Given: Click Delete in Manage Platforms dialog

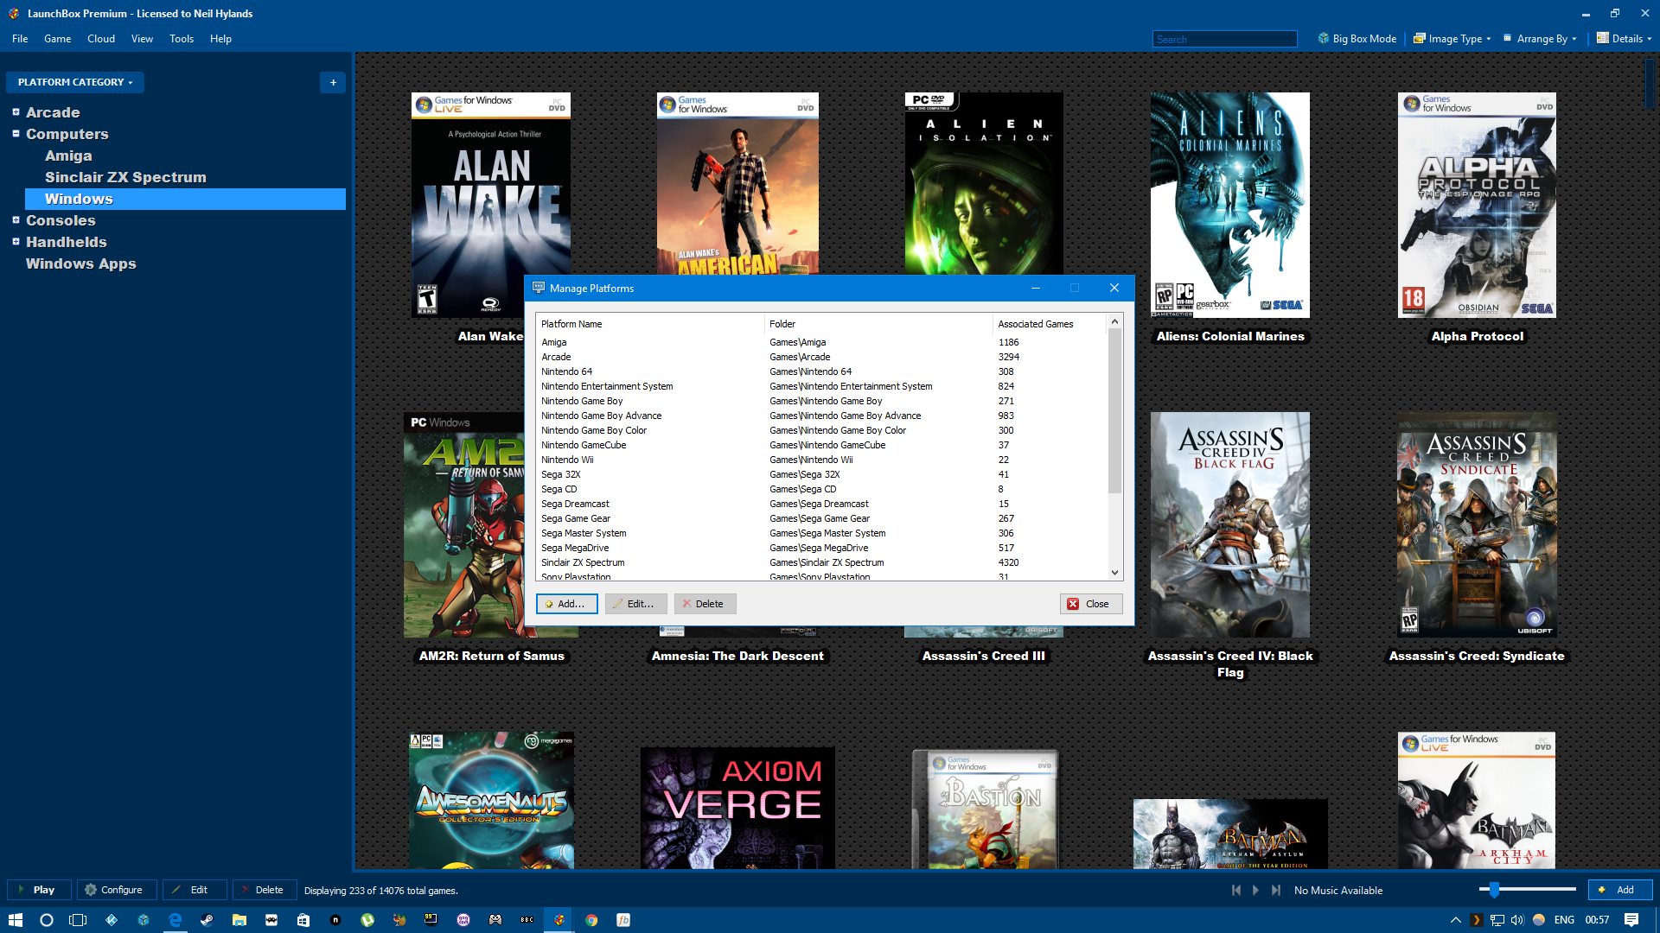Looking at the screenshot, I should click(705, 604).
